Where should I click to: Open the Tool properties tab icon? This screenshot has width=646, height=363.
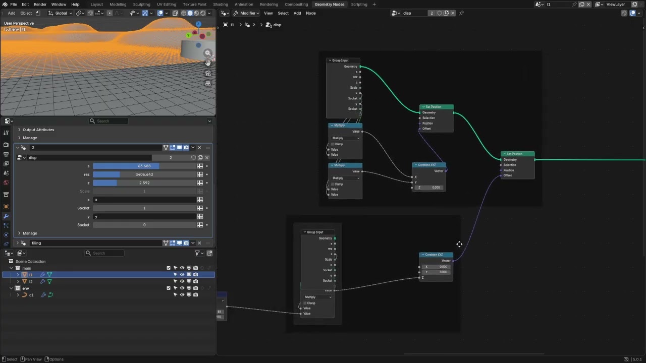(6, 133)
